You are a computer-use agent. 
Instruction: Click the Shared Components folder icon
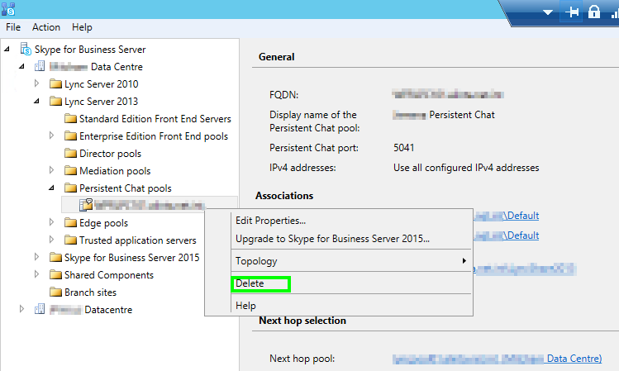(55, 274)
